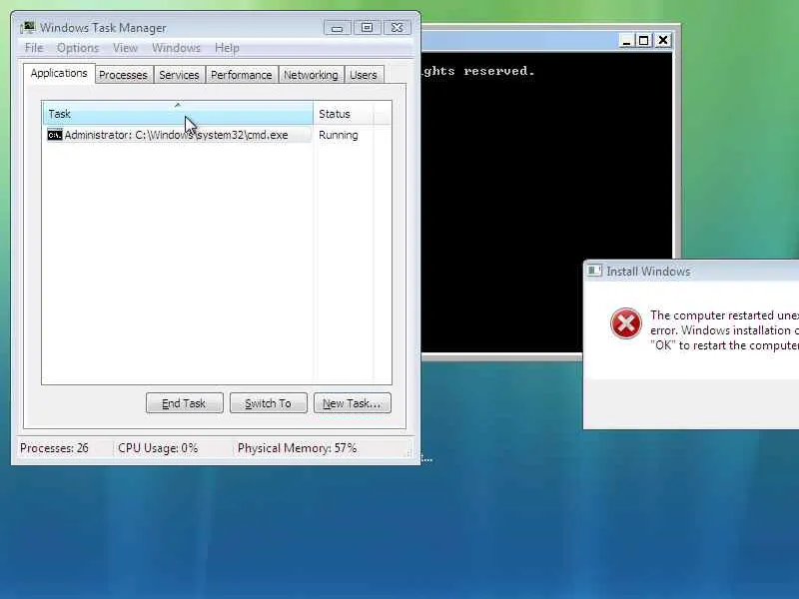799x599 pixels.
Task: Select the Administrator cmd.exe task row
Action: [179, 135]
